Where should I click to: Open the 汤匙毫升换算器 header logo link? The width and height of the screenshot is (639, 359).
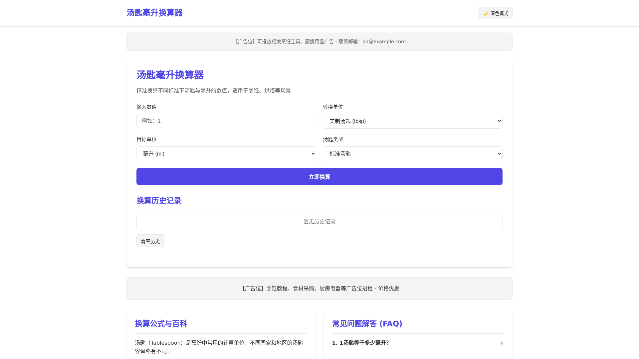(x=154, y=13)
